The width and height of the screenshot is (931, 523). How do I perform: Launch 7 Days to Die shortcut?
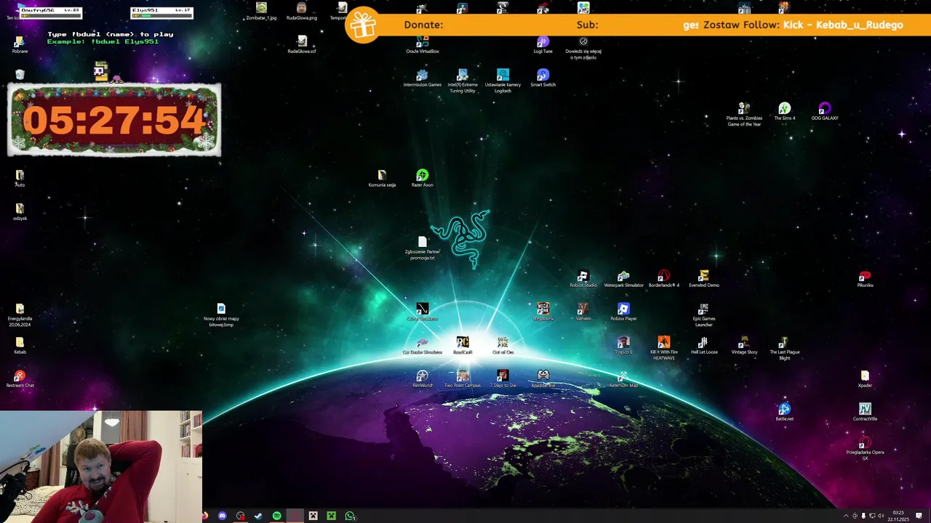coord(503,379)
